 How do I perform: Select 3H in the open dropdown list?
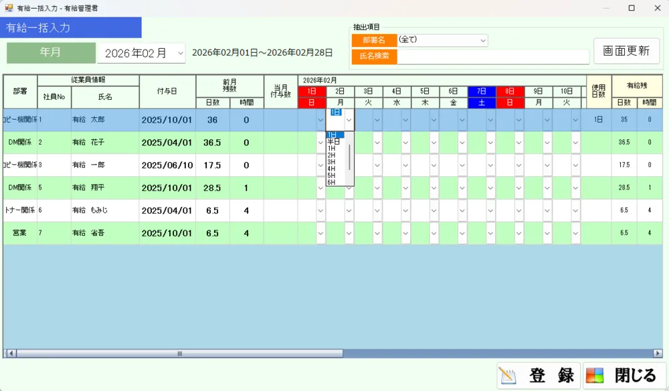[x=331, y=162]
